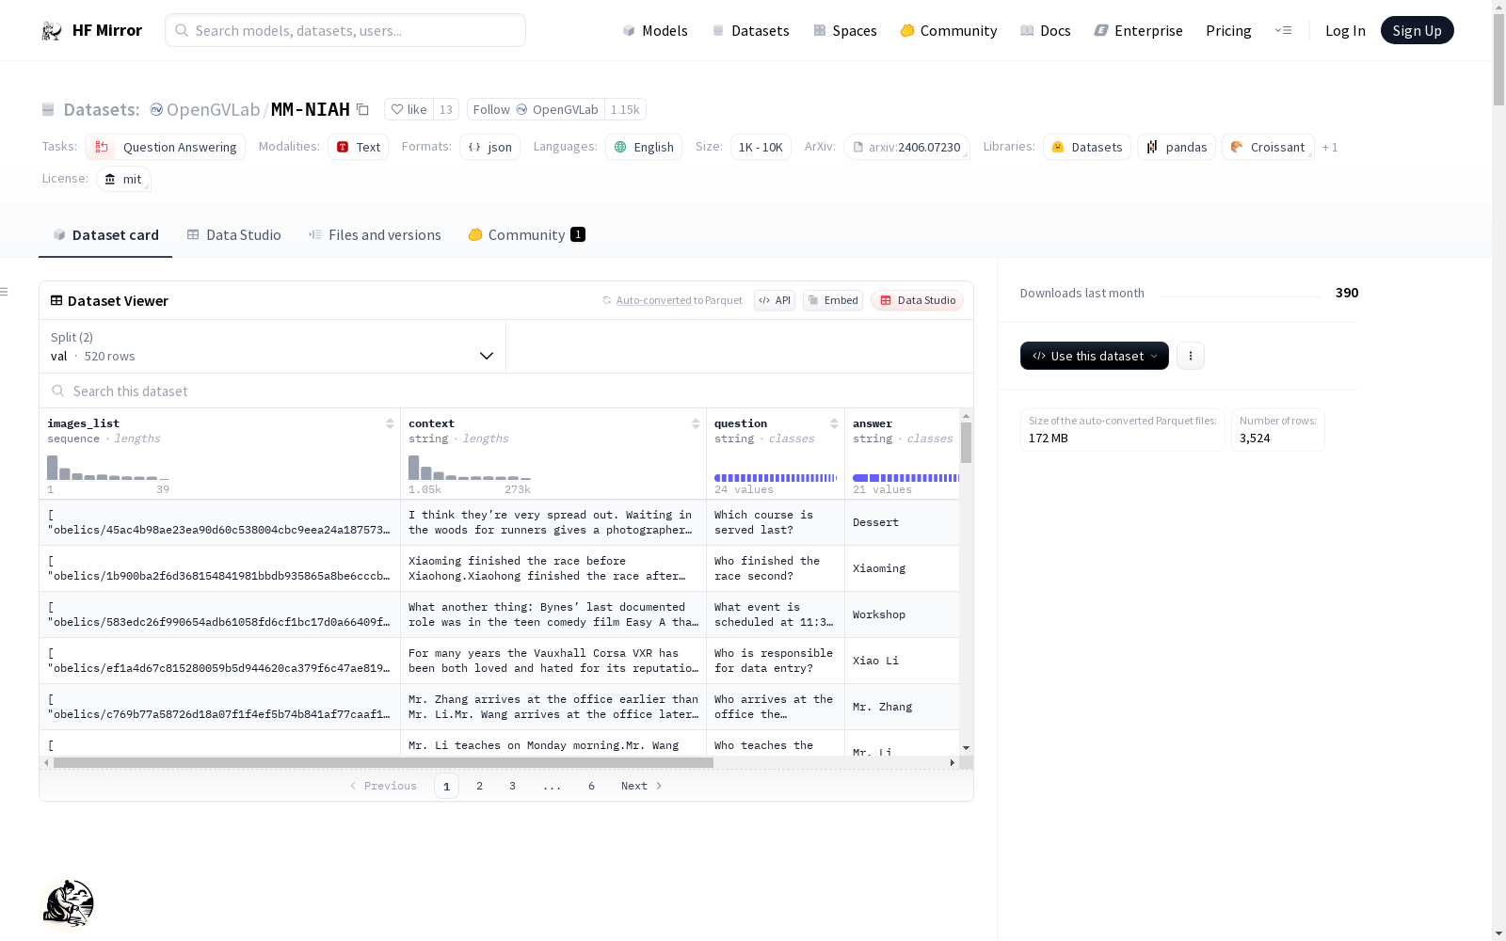
Task: Click the Text modality tag
Action: 359,147
